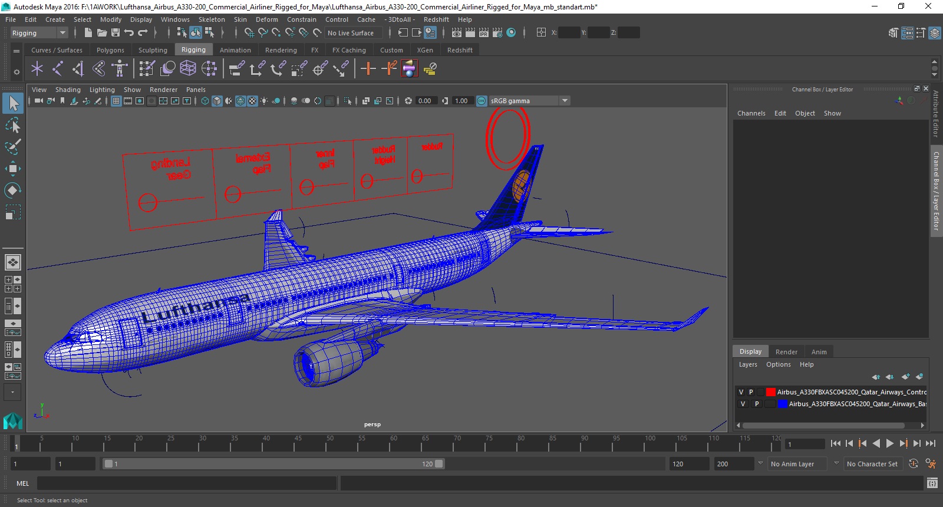Click the No Live Surface field
Viewport: 943px width, 507px height.
click(352, 33)
